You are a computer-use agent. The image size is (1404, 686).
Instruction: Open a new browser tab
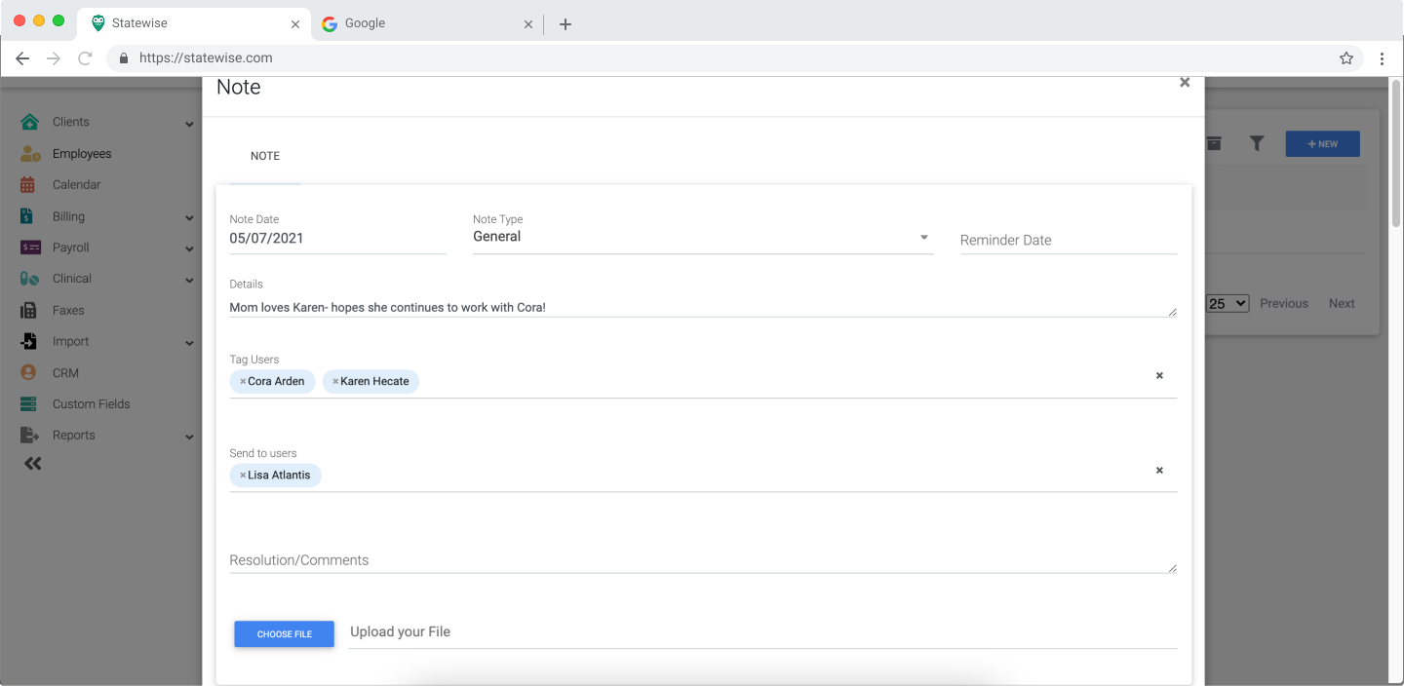pos(565,24)
